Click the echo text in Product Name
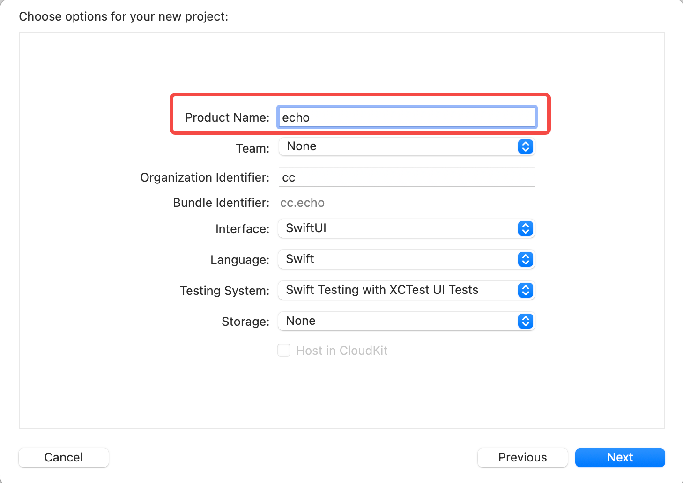683x483 pixels. click(x=295, y=117)
